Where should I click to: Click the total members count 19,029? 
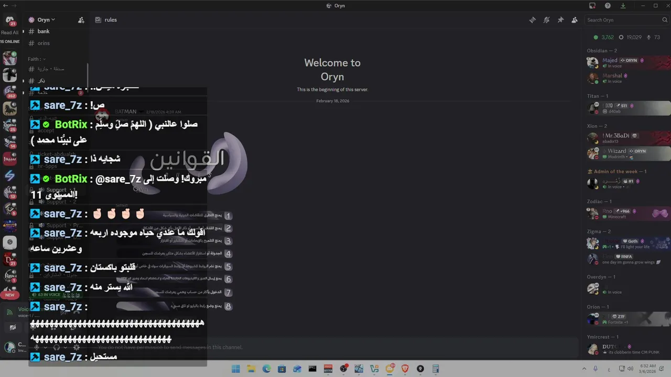pyautogui.click(x=630, y=38)
